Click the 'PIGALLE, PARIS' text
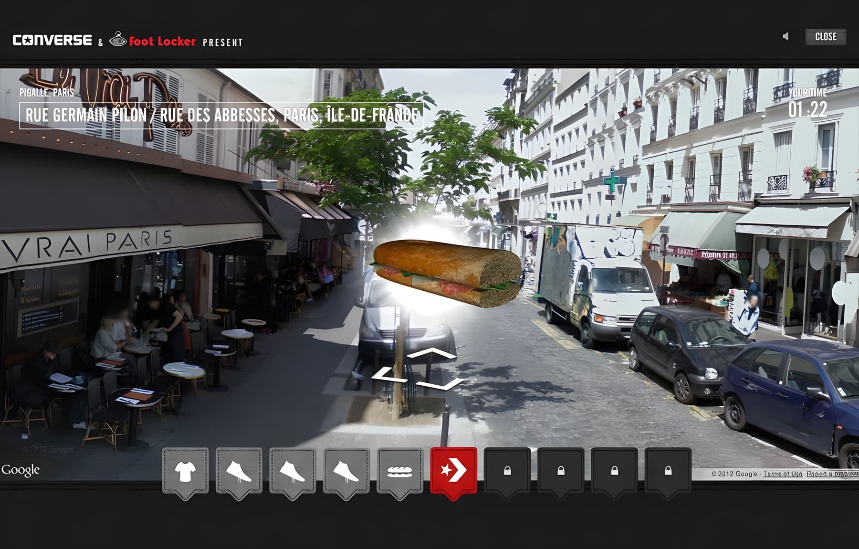 [47, 93]
